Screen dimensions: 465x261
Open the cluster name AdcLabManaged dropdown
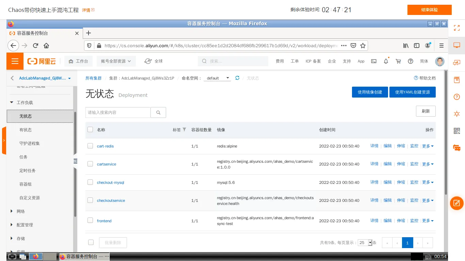tap(45, 78)
